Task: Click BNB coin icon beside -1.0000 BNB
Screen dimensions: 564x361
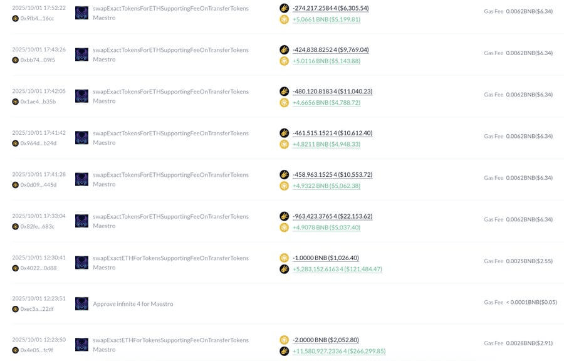Action: click(x=284, y=258)
